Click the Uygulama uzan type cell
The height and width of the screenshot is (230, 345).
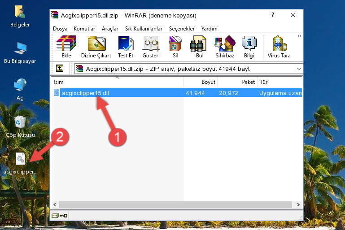tap(280, 93)
